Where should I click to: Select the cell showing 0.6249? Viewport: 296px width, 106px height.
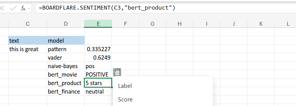98,57
